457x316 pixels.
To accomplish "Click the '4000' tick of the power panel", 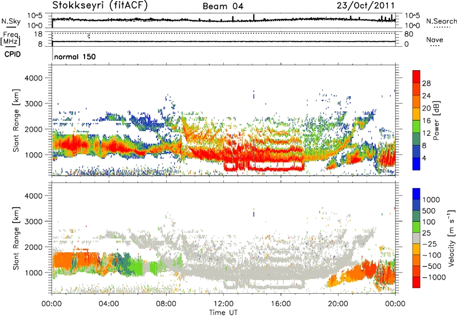I will (x=34, y=78).
